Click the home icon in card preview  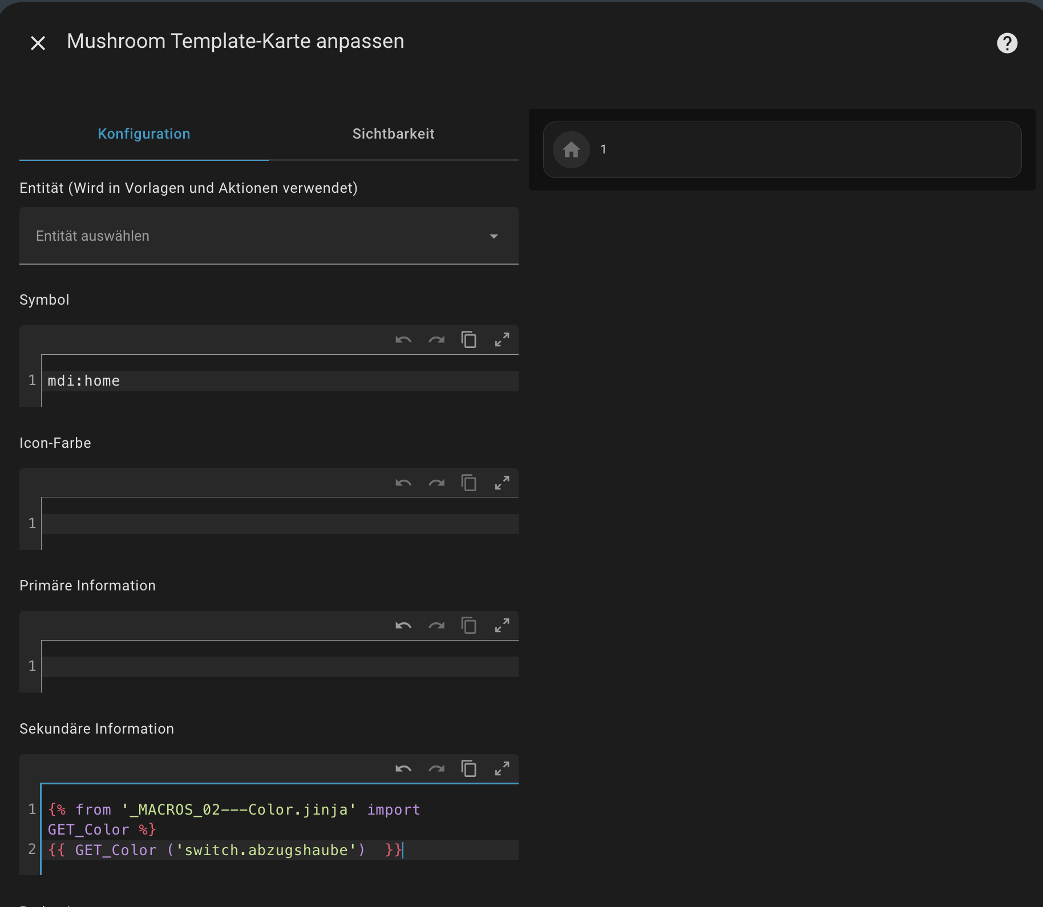571,149
